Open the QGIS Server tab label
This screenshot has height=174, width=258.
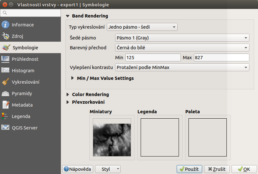25,128
